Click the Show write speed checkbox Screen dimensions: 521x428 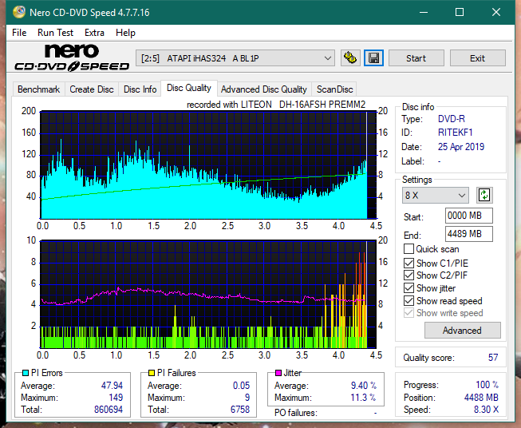pyautogui.click(x=409, y=313)
